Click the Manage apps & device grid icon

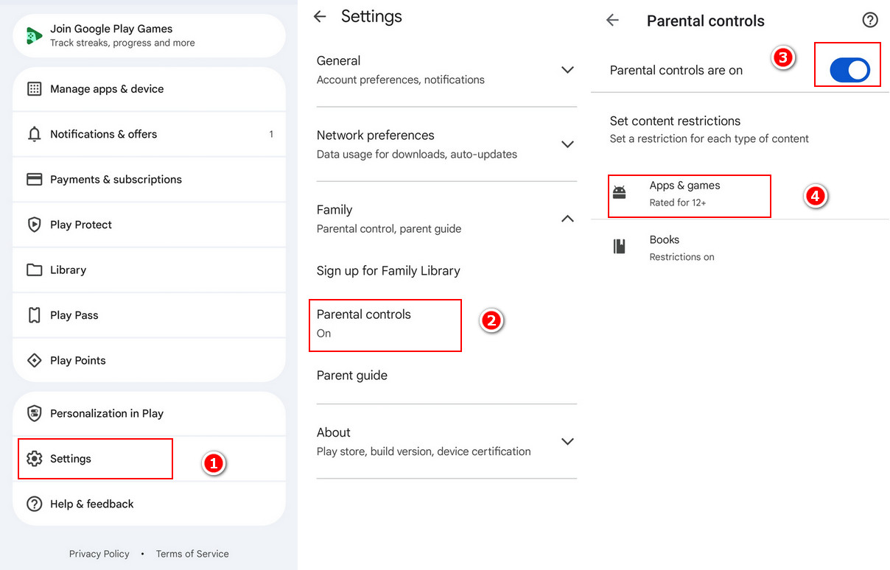34,89
